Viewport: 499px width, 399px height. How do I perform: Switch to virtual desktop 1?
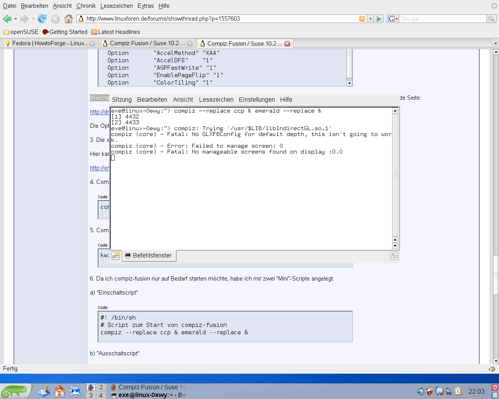91,387
